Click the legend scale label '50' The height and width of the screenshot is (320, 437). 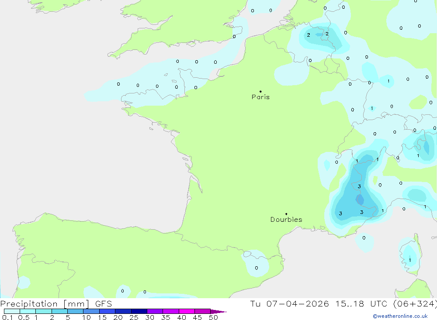click(214, 317)
